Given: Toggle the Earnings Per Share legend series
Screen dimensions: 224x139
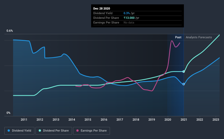Looking at the screenshot, I should coord(92,131).
